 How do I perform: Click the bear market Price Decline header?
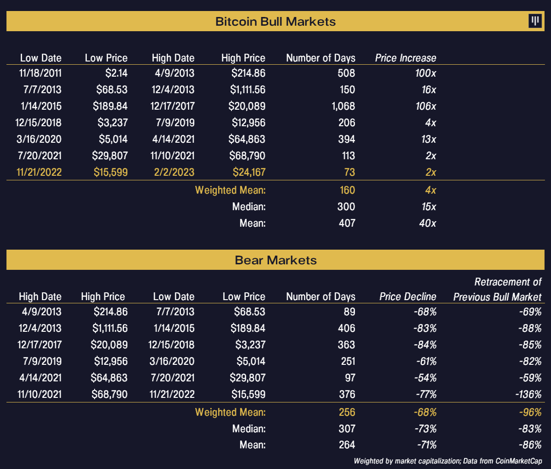point(408,296)
